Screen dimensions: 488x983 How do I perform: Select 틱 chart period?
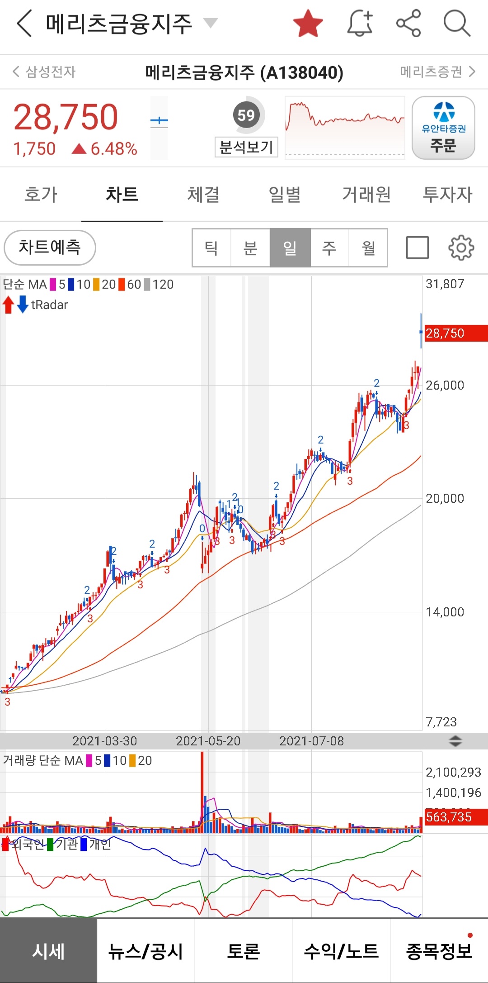coord(211,248)
